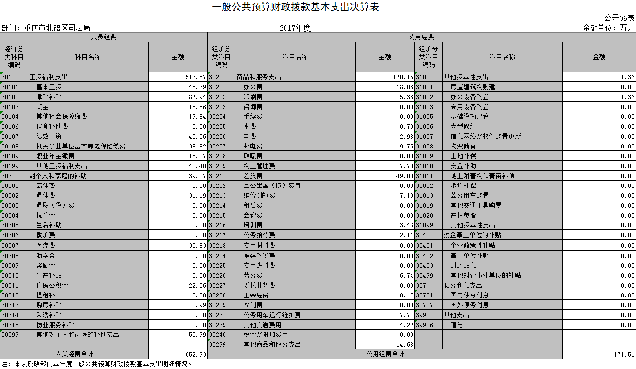Screen dimensions: 636x369
Task: Click the cell 对企事业单位的补贴
Action: [502, 235]
